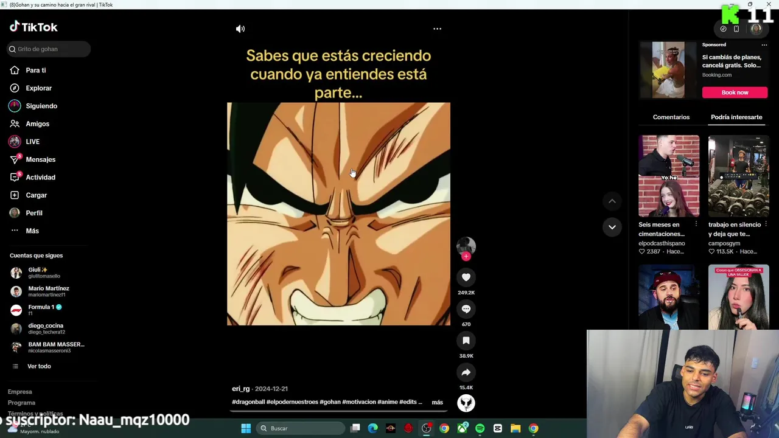Open comments via speech bubble icon

(466, 309)
